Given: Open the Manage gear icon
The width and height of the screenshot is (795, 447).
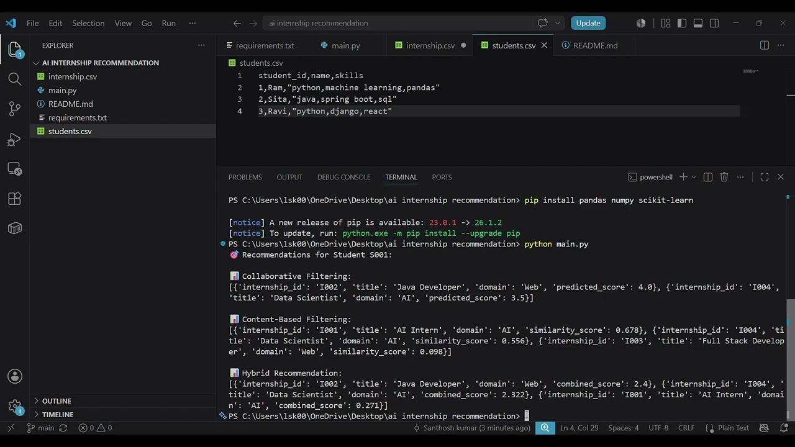Looking at the screenshot, I should (x=15, y=407).
